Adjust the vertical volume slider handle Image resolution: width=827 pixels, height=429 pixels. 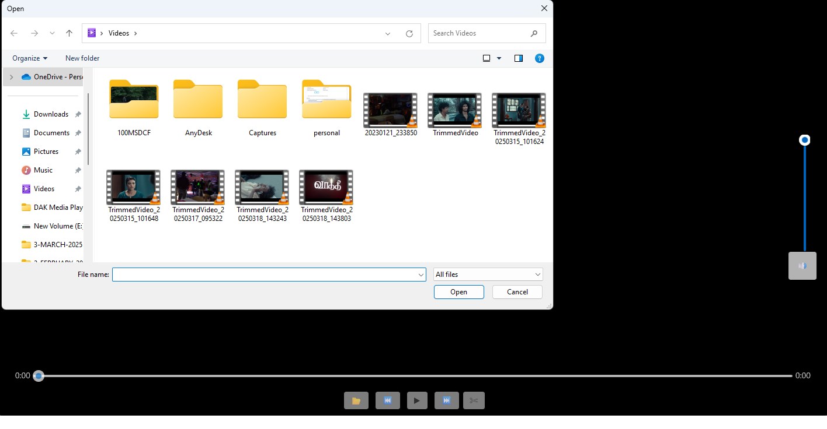pyautogui.click(x=805, y=140)
